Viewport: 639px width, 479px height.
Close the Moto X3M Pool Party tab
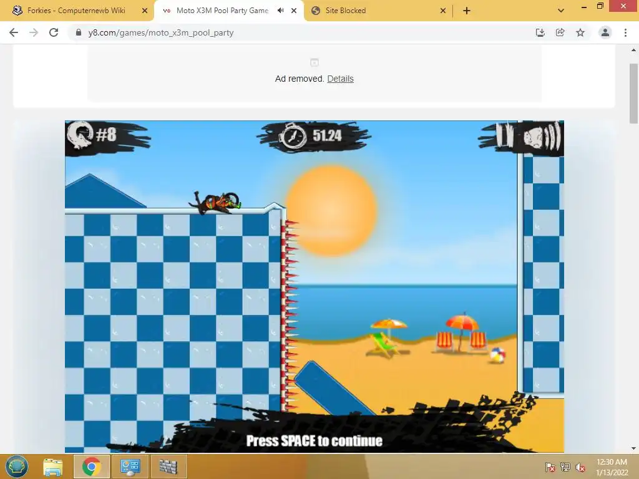click(294, 11)
